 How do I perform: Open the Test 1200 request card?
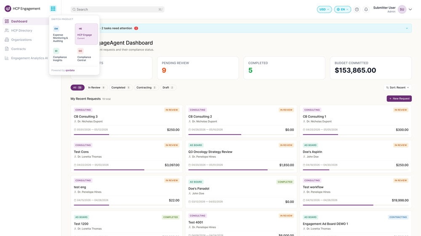tap(126, 223)
